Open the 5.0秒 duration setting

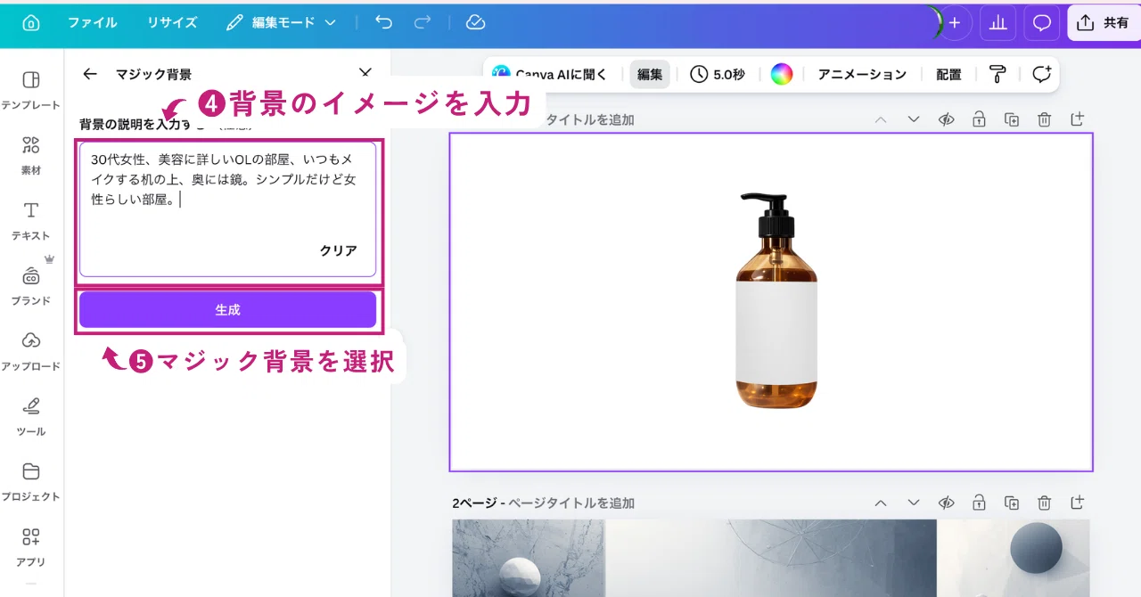click(x=718, y=75)
